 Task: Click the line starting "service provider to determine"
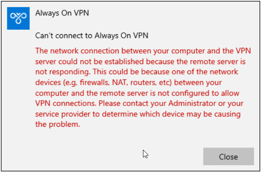[138, 114]
